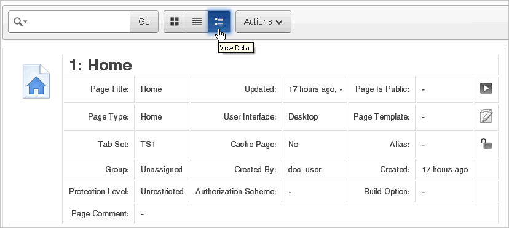Open the search column magnifier dropdown
This screenshot has height=228, width=509.
[x=20, y=21]
